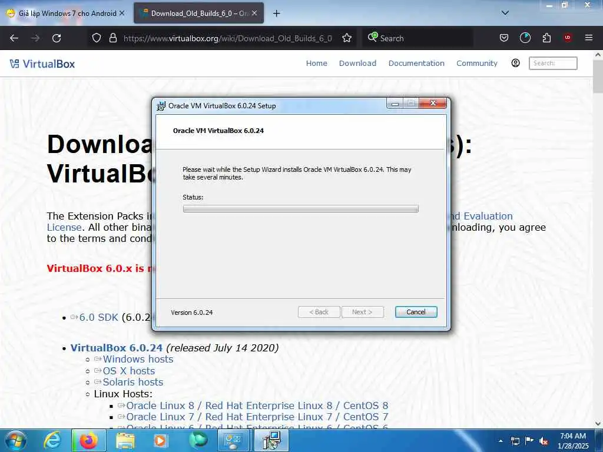Viewport: 603px width, 452px height.
Task: Open the Extensions puzzle piece icon
Action: pos(546,38)
